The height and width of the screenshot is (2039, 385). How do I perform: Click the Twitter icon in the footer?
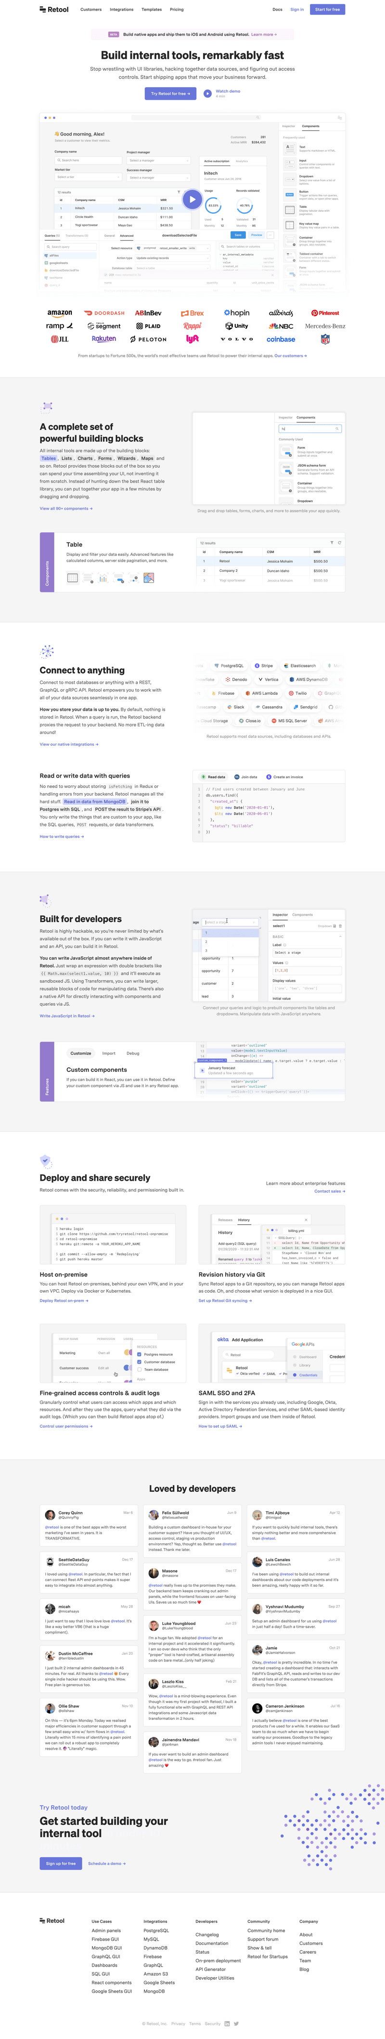pyautogui.click(x=236, y=2023)
